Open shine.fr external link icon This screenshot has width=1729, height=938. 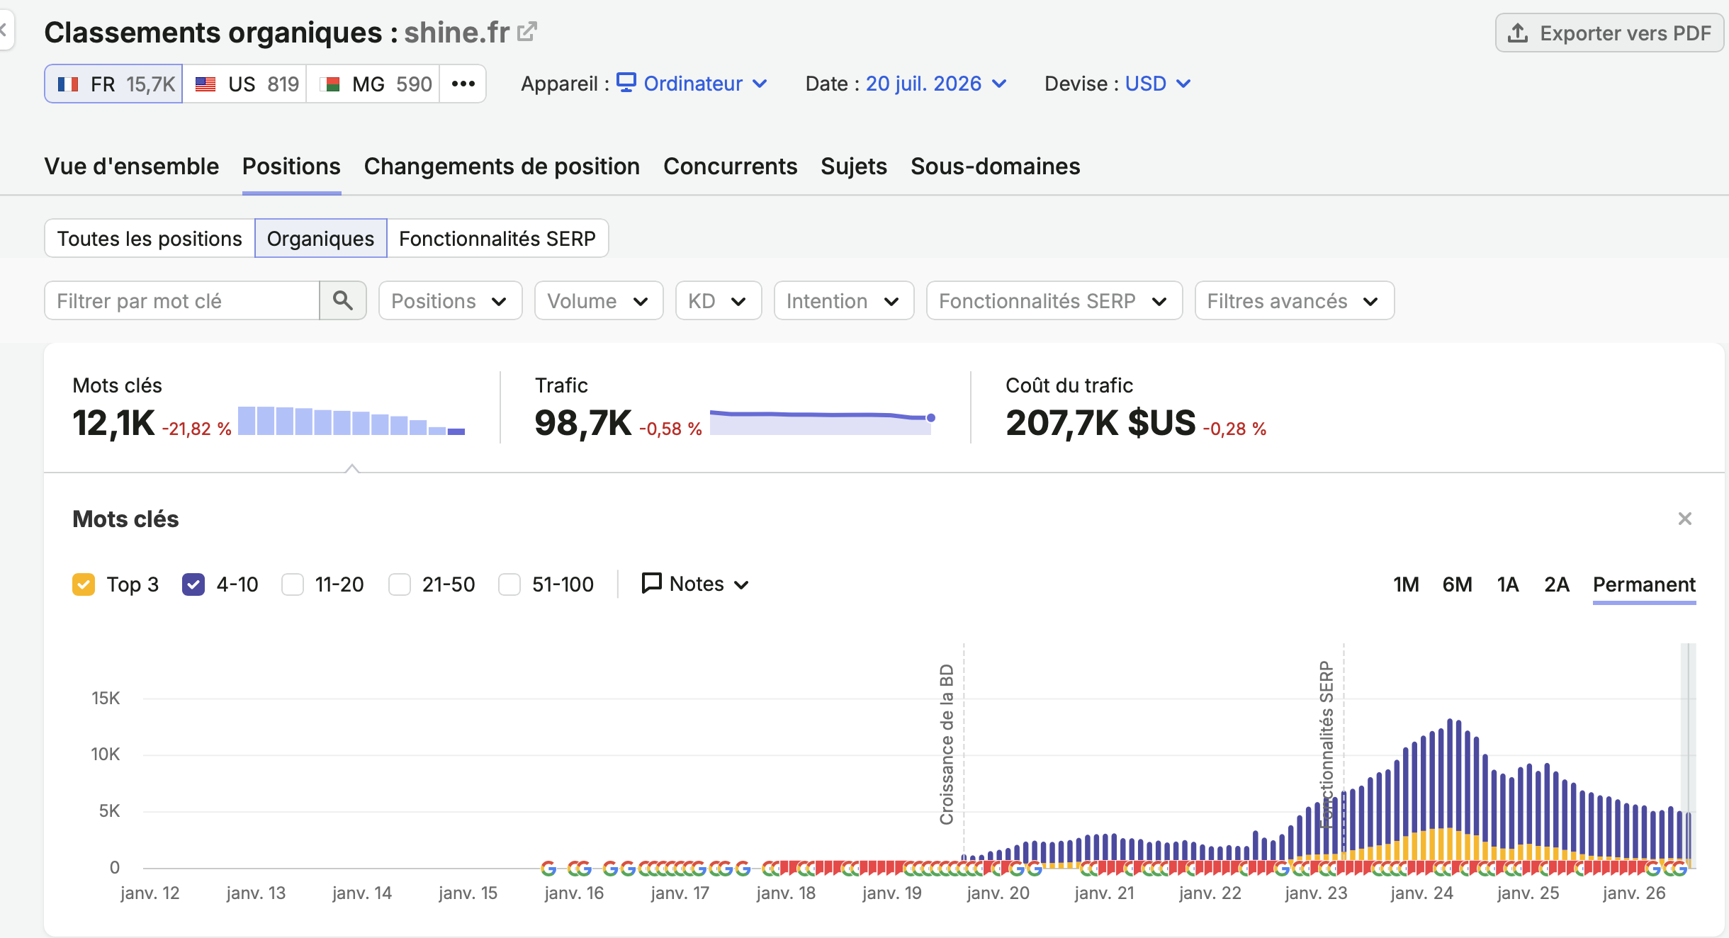526,32
